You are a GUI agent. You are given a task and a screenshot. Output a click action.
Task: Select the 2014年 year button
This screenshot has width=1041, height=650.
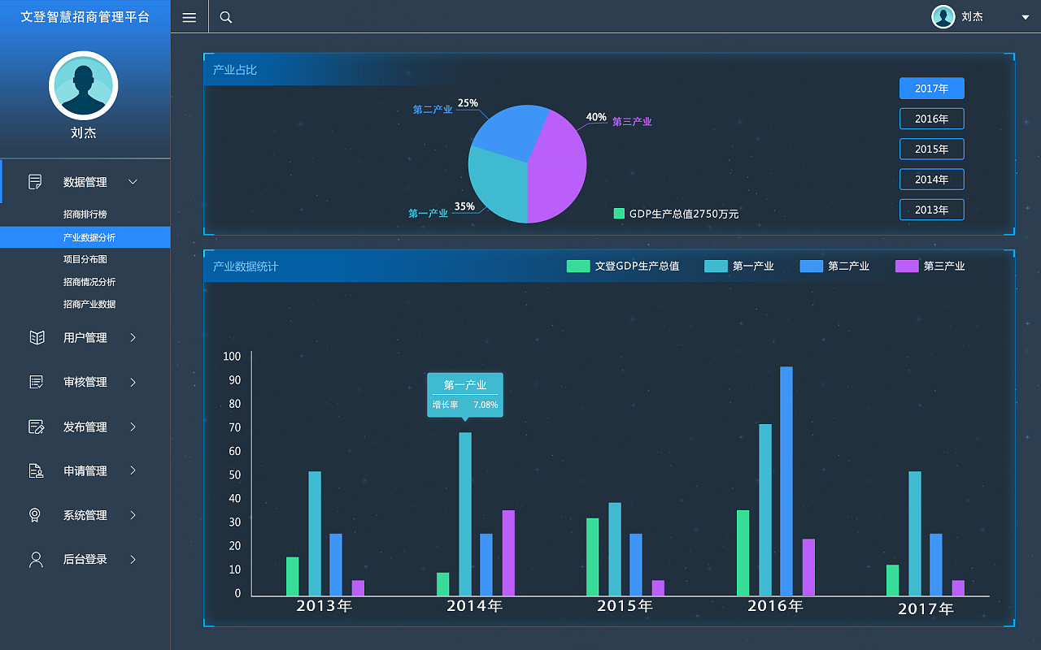point(932,180)
